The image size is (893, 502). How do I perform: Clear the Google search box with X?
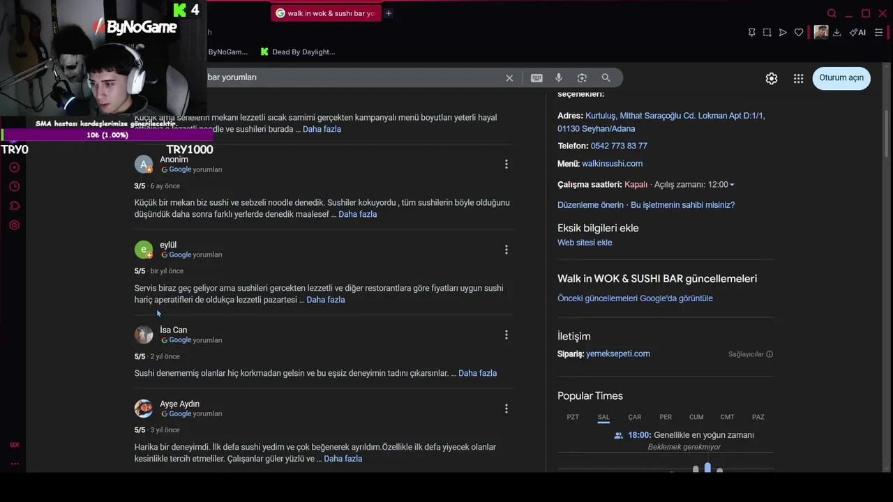click(509, 78)
